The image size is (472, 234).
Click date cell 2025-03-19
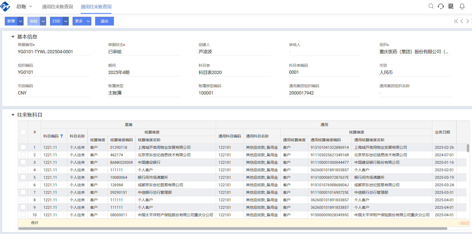coord(444,177)
